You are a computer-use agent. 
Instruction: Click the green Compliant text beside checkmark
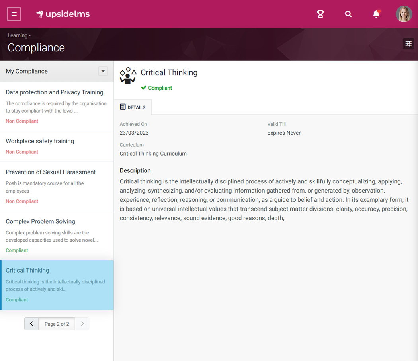pos(160,88)
